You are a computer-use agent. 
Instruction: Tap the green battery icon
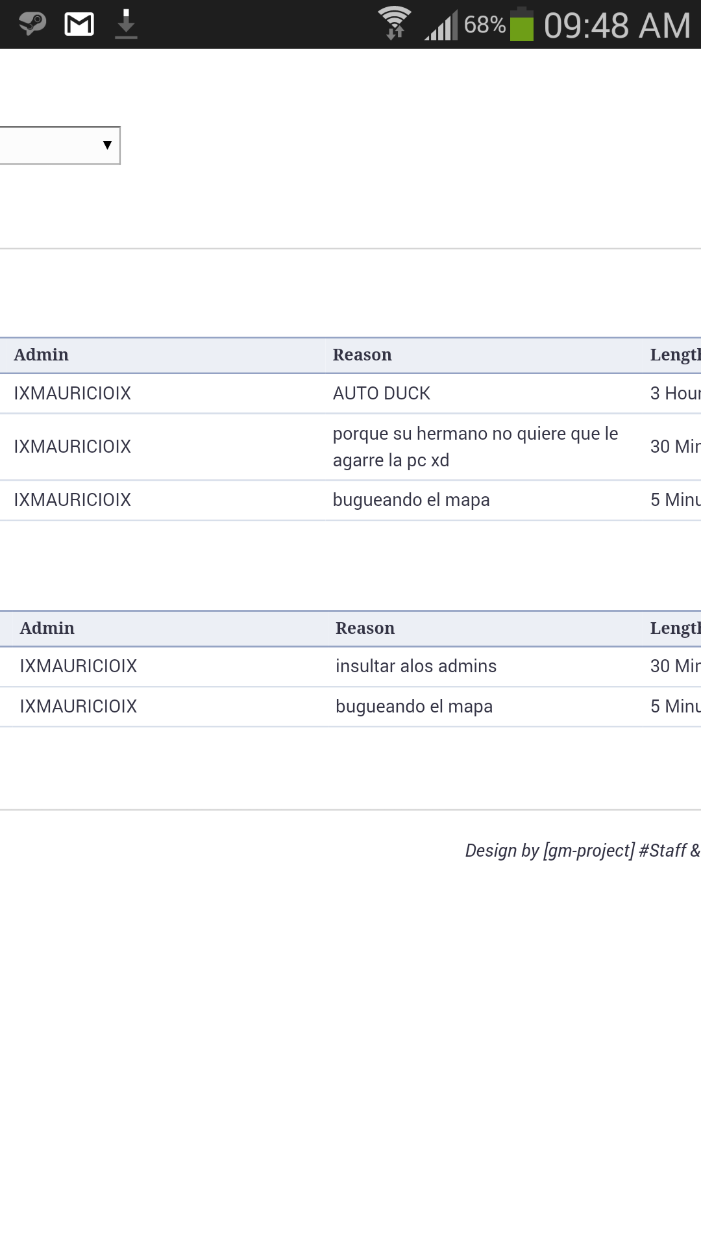point(522,24)
